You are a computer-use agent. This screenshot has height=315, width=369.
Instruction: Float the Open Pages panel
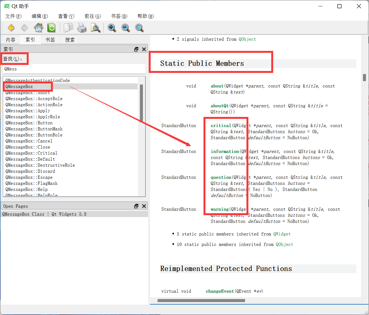coord(136,206)
